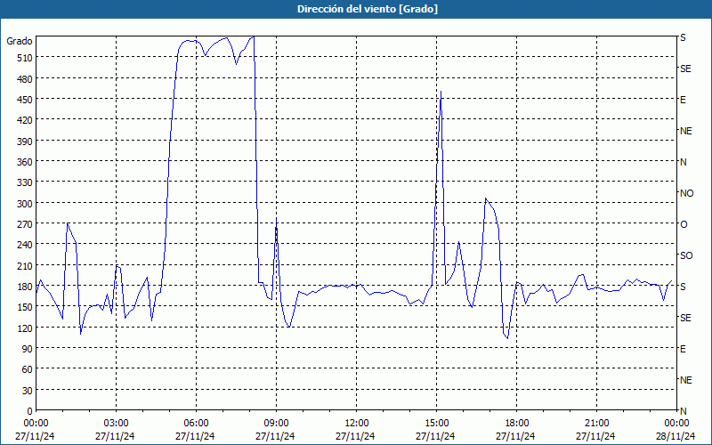Select the 'Grado' axis unit label

(19, 41)
